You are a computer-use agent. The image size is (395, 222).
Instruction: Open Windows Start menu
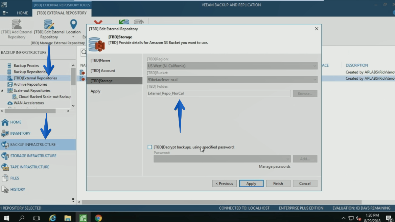pyautogui.click(x=6, y=218)
